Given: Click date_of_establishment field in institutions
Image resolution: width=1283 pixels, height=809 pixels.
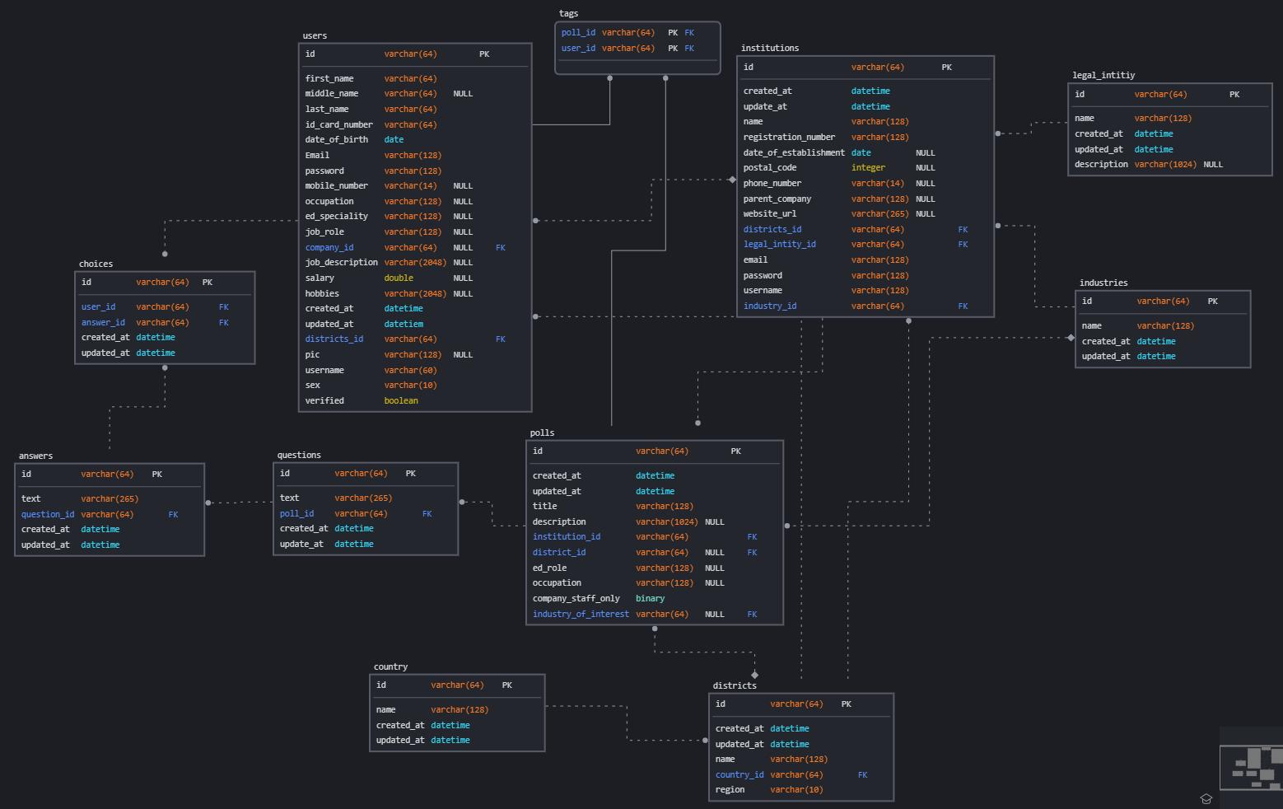Looking at the screenshot, I should click(865, 153).
